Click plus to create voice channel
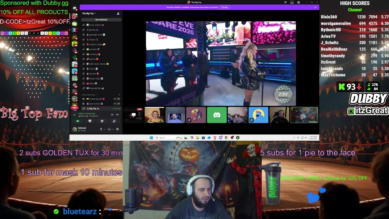Viewport: 389px width, 219px height. tap(119, 95)
